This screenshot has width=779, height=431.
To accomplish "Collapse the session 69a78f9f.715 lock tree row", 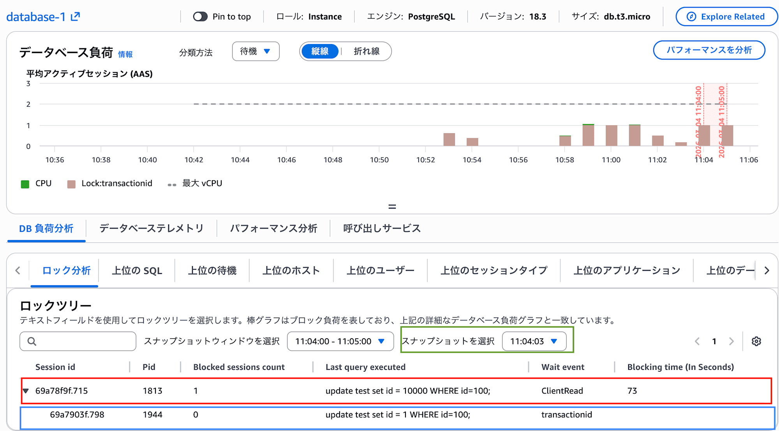I will [26, 390].
